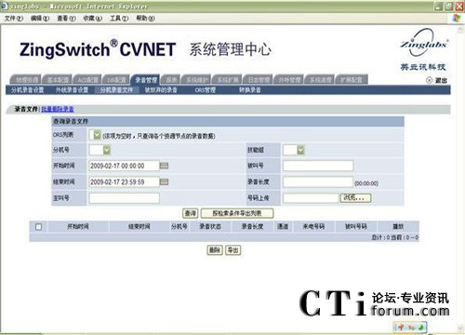The height and width of the screenshot is (335, 465).
Task: Open the calendar picker for 结束时间
Action: tap(164, 181)
